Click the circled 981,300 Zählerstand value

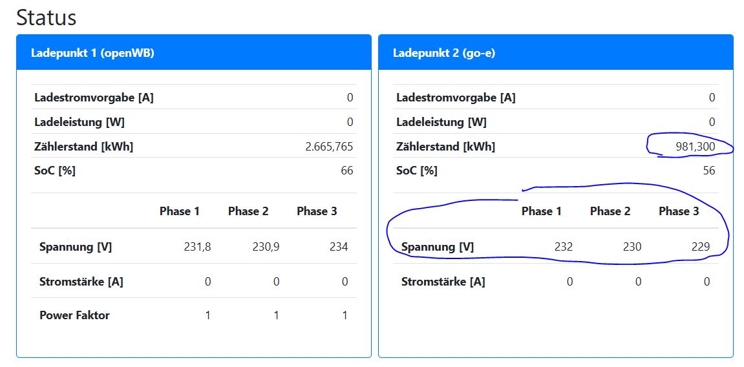(695, 147)
